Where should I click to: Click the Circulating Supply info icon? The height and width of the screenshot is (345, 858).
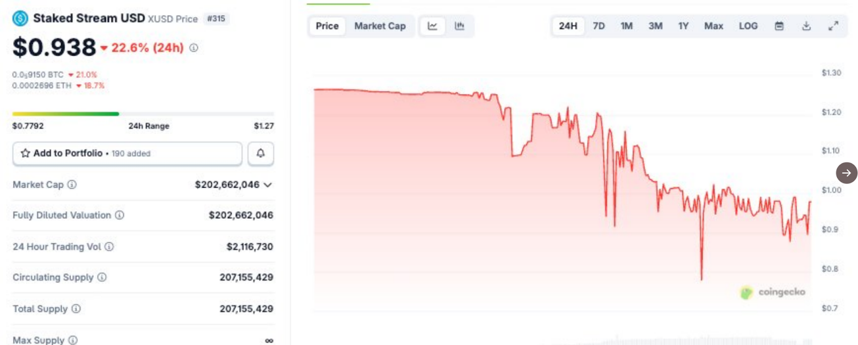102,277
